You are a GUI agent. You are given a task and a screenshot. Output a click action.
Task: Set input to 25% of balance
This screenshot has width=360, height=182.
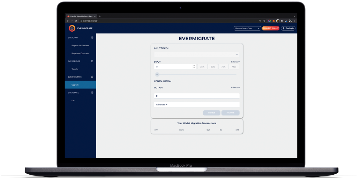pos(202,66)
